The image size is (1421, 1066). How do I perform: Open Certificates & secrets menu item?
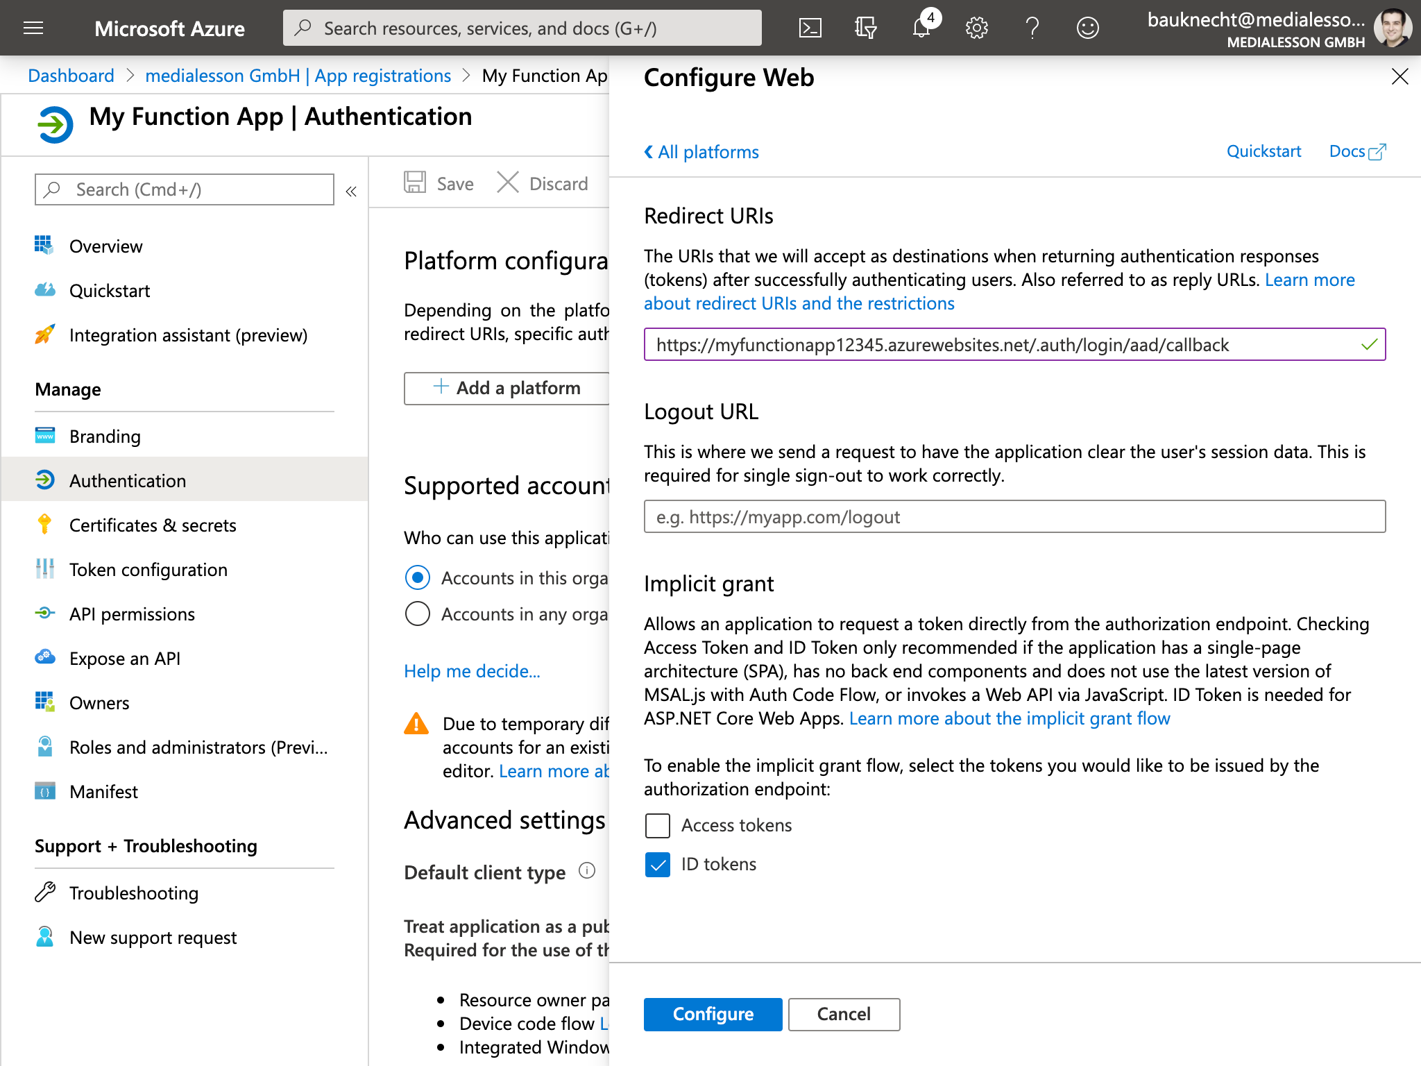click(153, 525)
